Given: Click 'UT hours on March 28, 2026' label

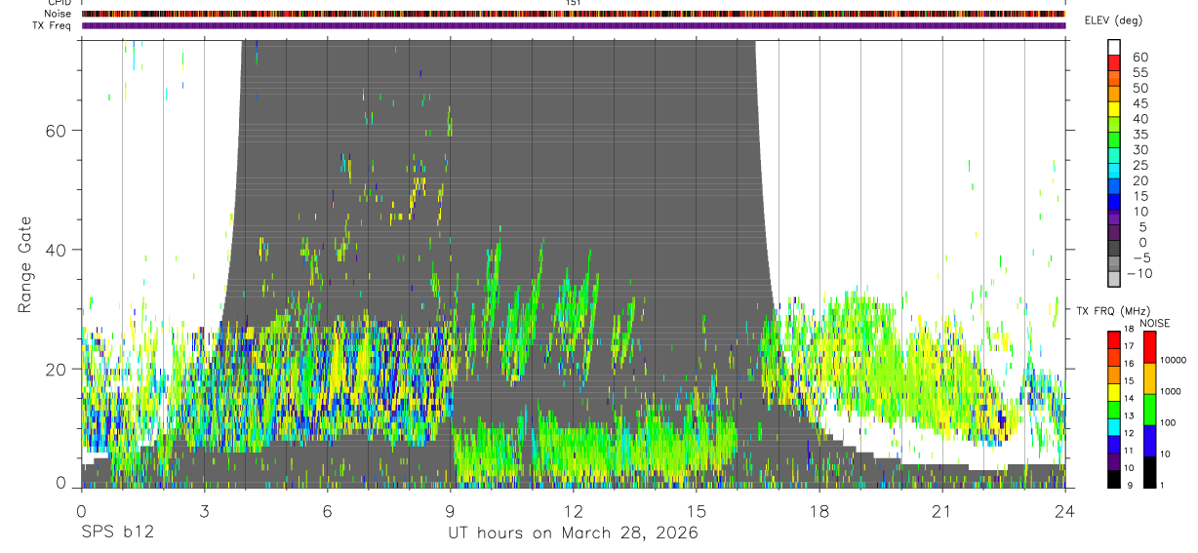Looking at the screenshot, I should (573, 533).
